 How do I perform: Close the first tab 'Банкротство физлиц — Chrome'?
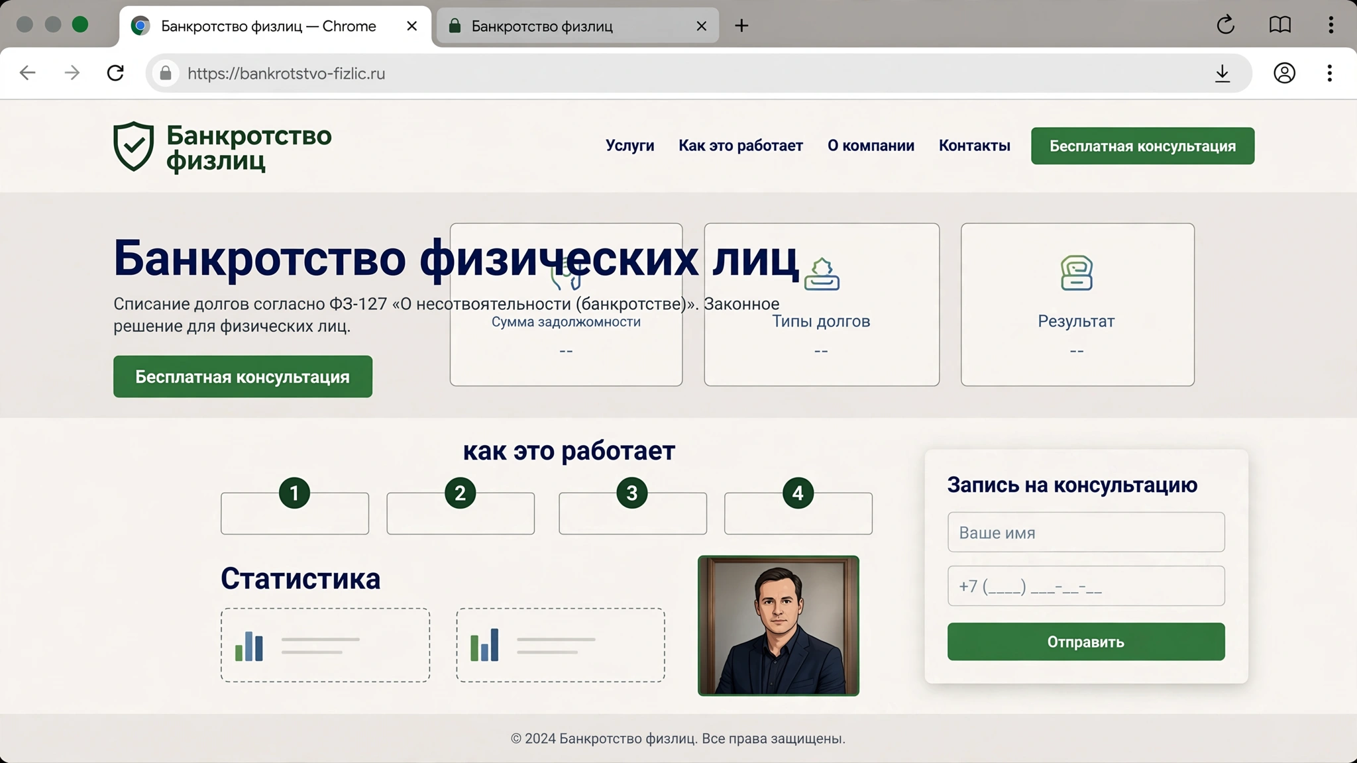click(x=411, y=26)
